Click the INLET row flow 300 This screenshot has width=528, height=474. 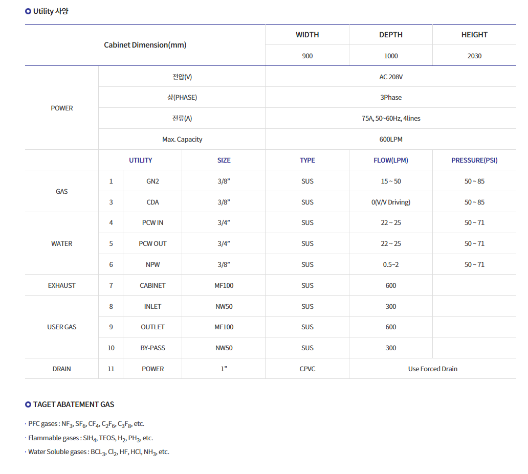click(390, 306)
